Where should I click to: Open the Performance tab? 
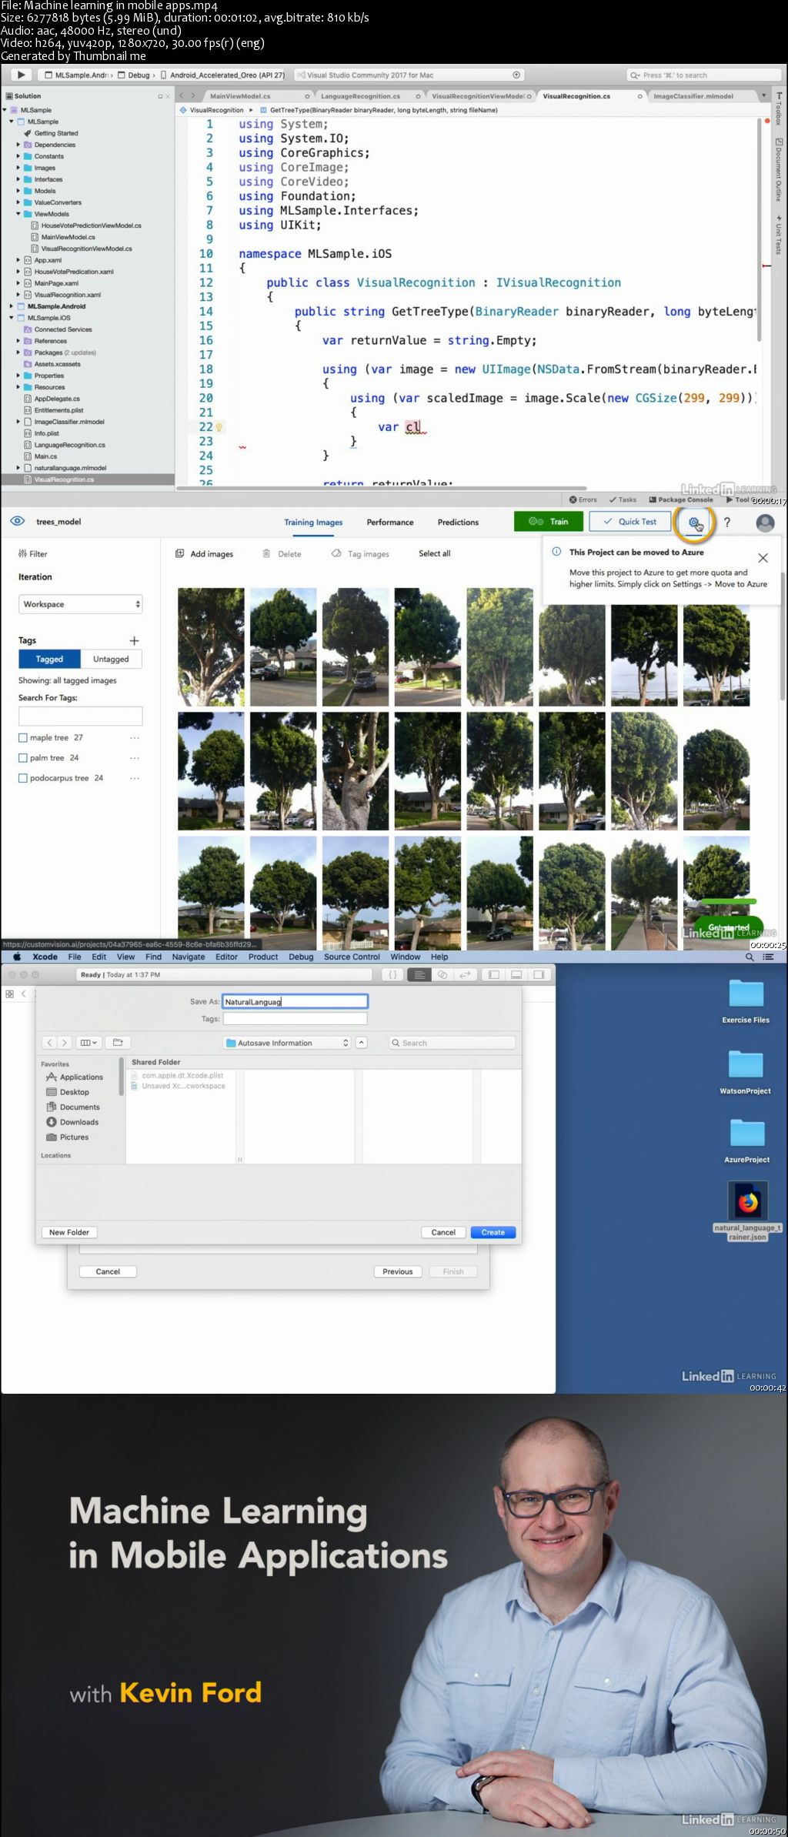click(x=389, y=522)
